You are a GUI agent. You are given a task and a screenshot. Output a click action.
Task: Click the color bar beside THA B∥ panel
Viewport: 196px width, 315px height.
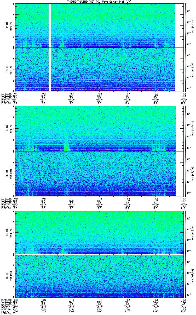[185, 70]
